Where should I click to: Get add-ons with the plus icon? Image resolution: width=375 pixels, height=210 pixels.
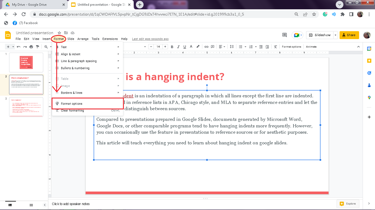point(369,117)
